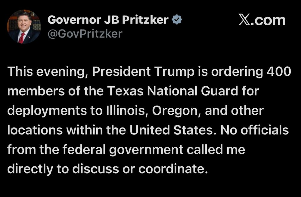The image size is (301, 197).
Task: Open Governor JB Pritzker's profile photo
Action: [x=24, y=26]
